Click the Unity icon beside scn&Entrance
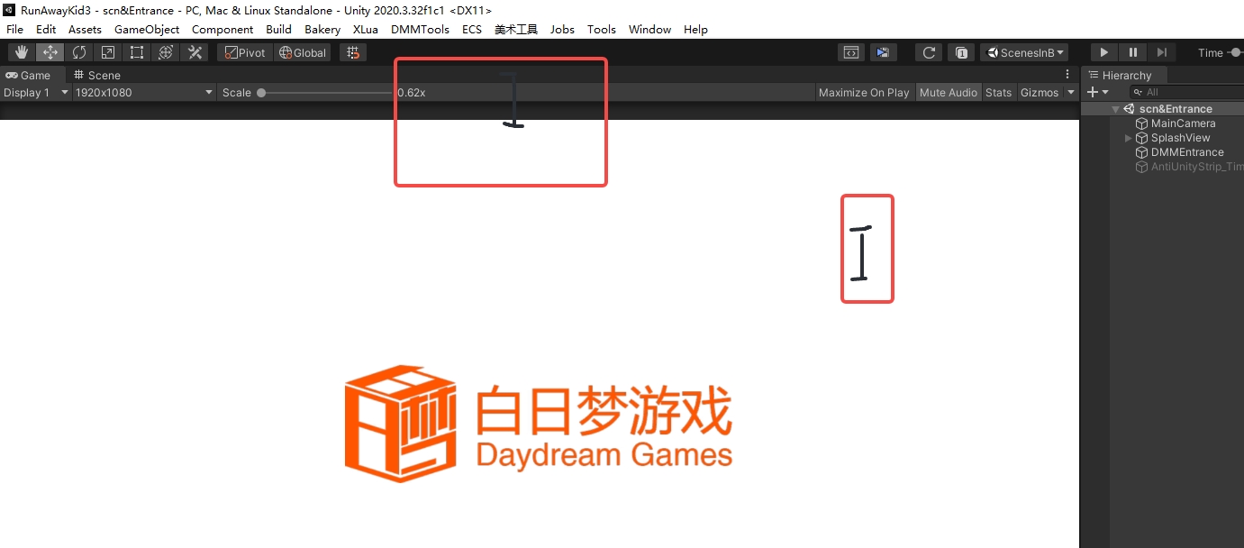The height and width of the screenshot is (548, 1244). (x=1129, y=109)
